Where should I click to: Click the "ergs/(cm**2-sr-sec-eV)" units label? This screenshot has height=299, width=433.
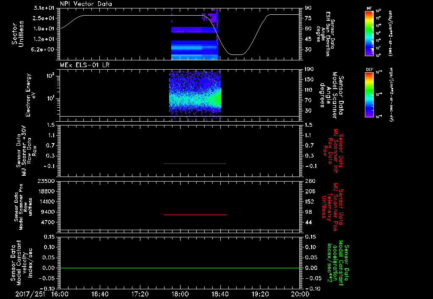(391, 94)
